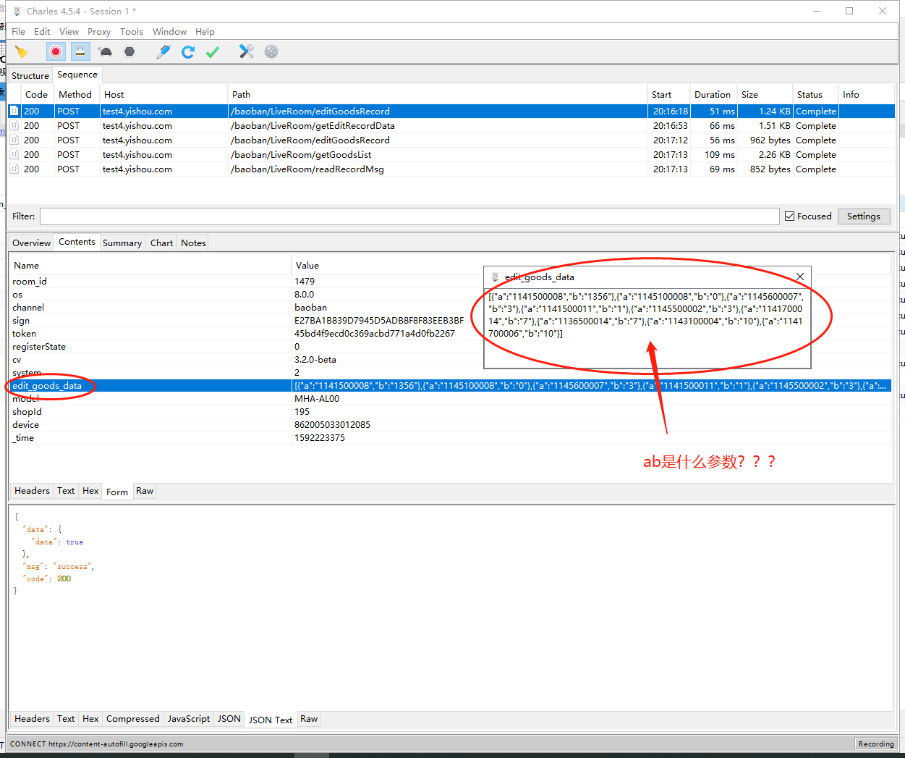
Task: Click the Recording button in status bar
Action: [x=876, y=744]
